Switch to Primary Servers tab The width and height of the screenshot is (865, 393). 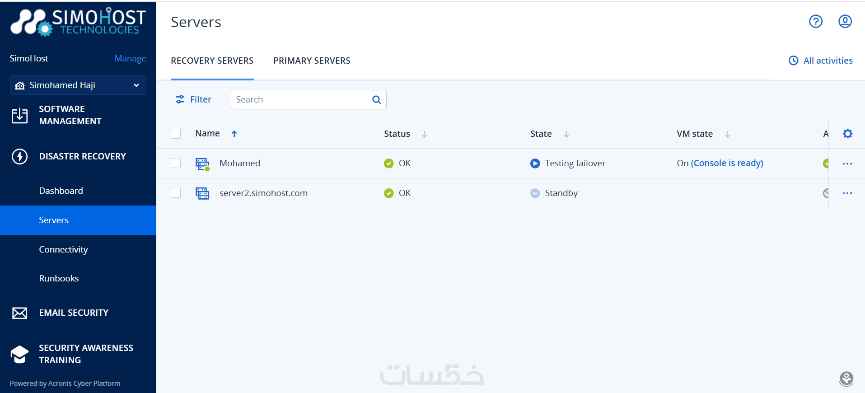[x=312, y=61]
